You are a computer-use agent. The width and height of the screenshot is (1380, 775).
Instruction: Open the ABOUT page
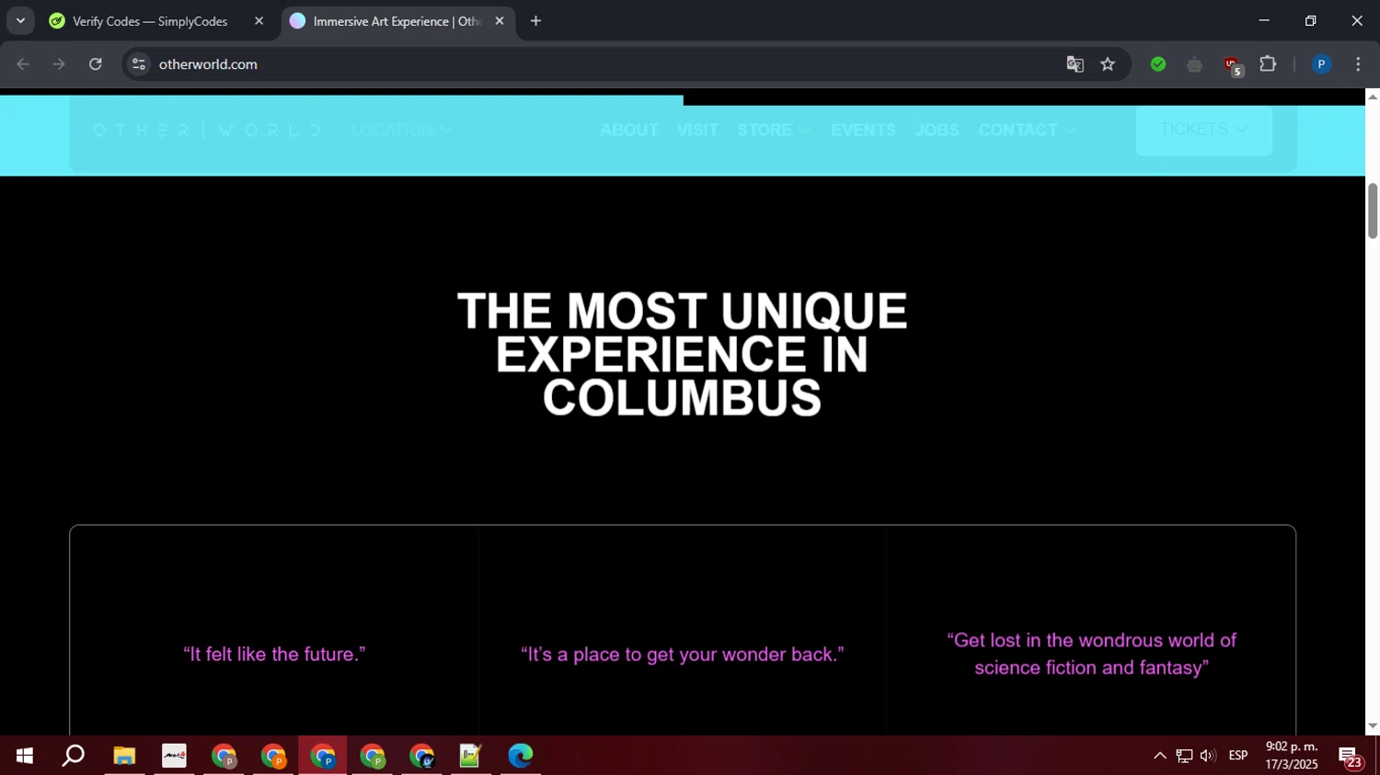pyautogui.click(x=629, y=131)
